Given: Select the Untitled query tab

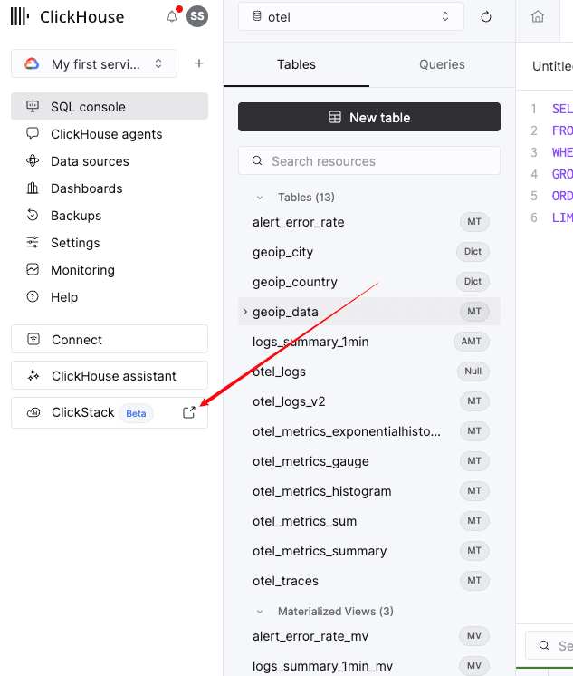Looking at the screenshot, I should click(x=552, y=66).
